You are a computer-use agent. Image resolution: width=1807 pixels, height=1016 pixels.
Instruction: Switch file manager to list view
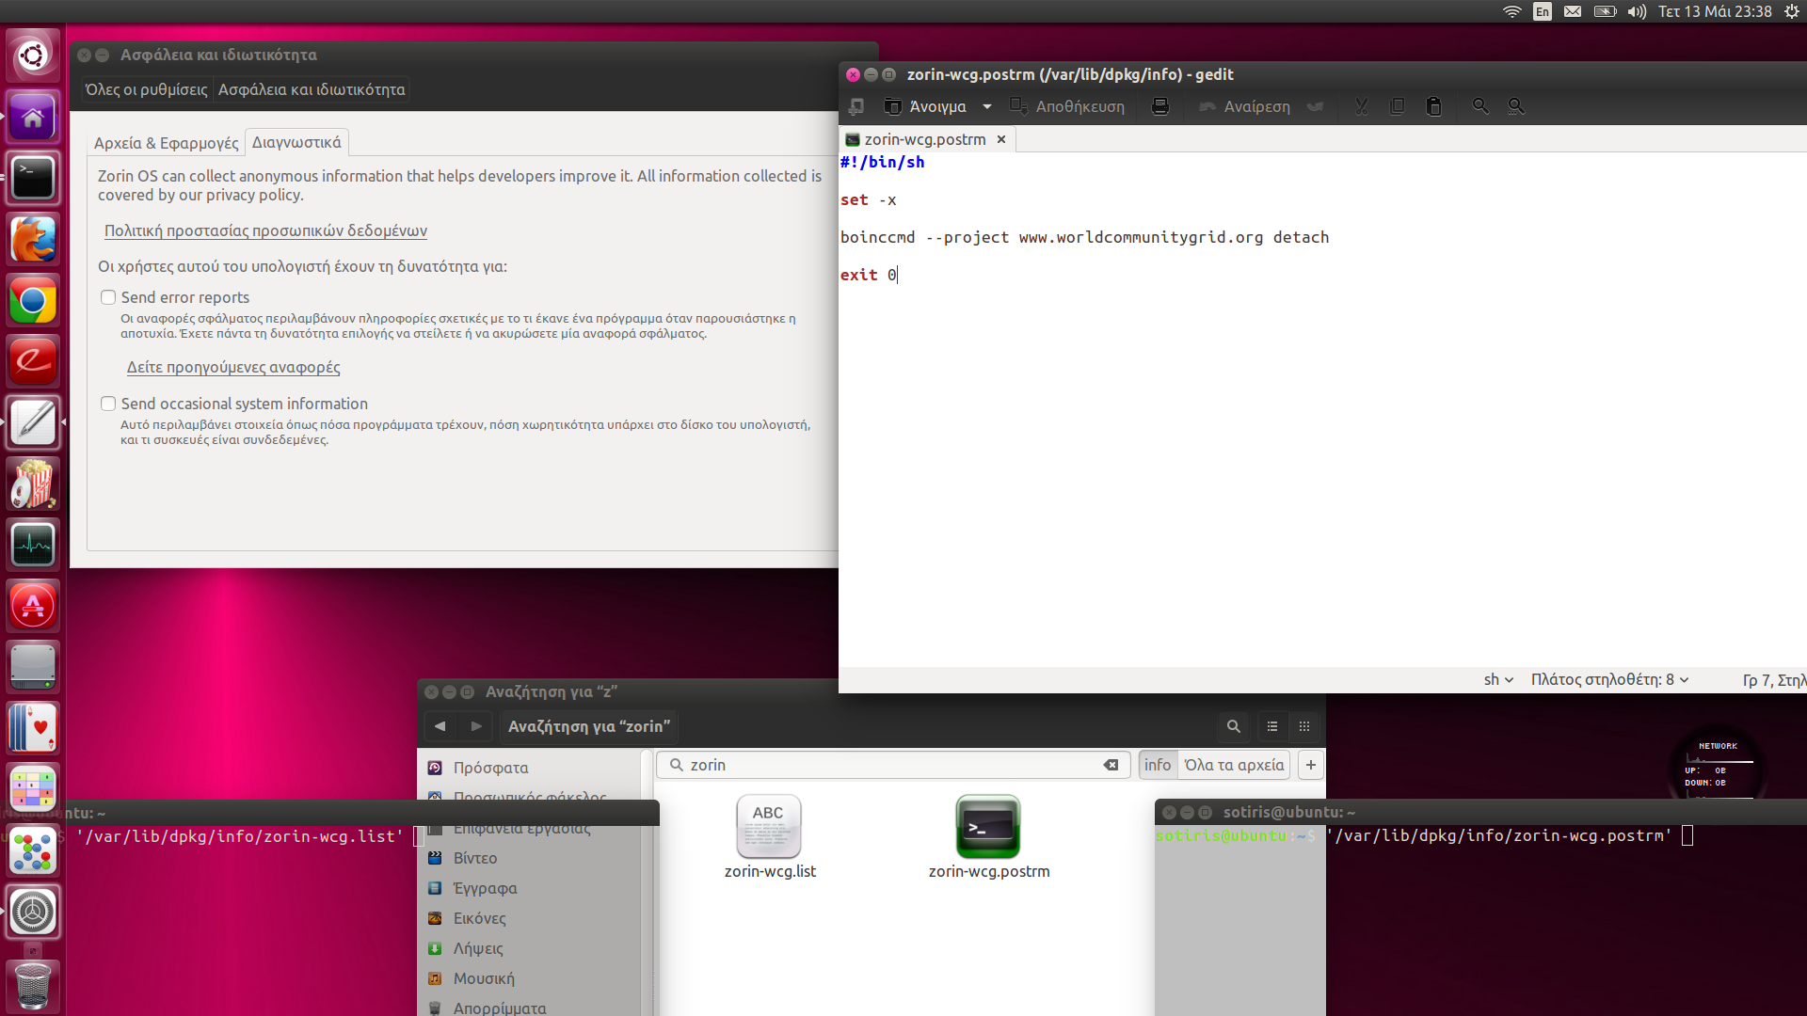1272,726
